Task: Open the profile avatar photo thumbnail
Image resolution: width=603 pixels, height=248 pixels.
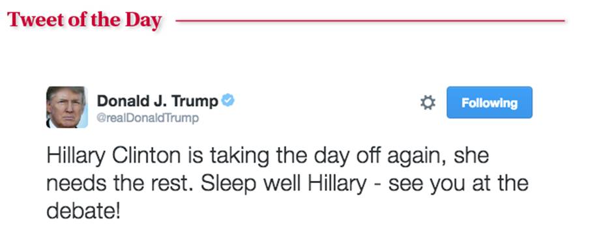Action: 67,107
